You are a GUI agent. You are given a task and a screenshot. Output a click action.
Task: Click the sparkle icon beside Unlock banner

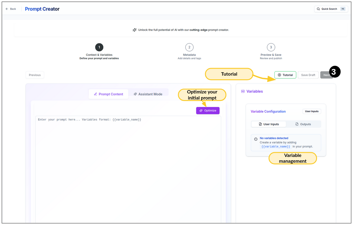click(x=134, y=30)
